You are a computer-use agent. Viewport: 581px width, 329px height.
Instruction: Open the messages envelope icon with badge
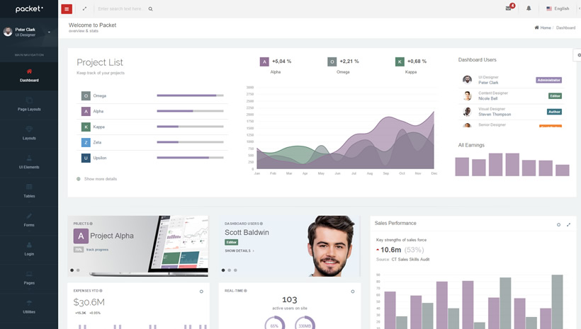click(x=509, y=8)
